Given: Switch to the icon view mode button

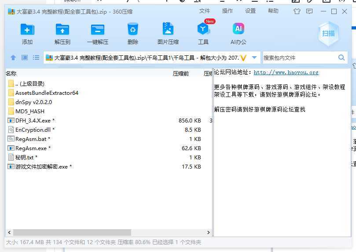Looking at the screenshot, I should (25, 58).
